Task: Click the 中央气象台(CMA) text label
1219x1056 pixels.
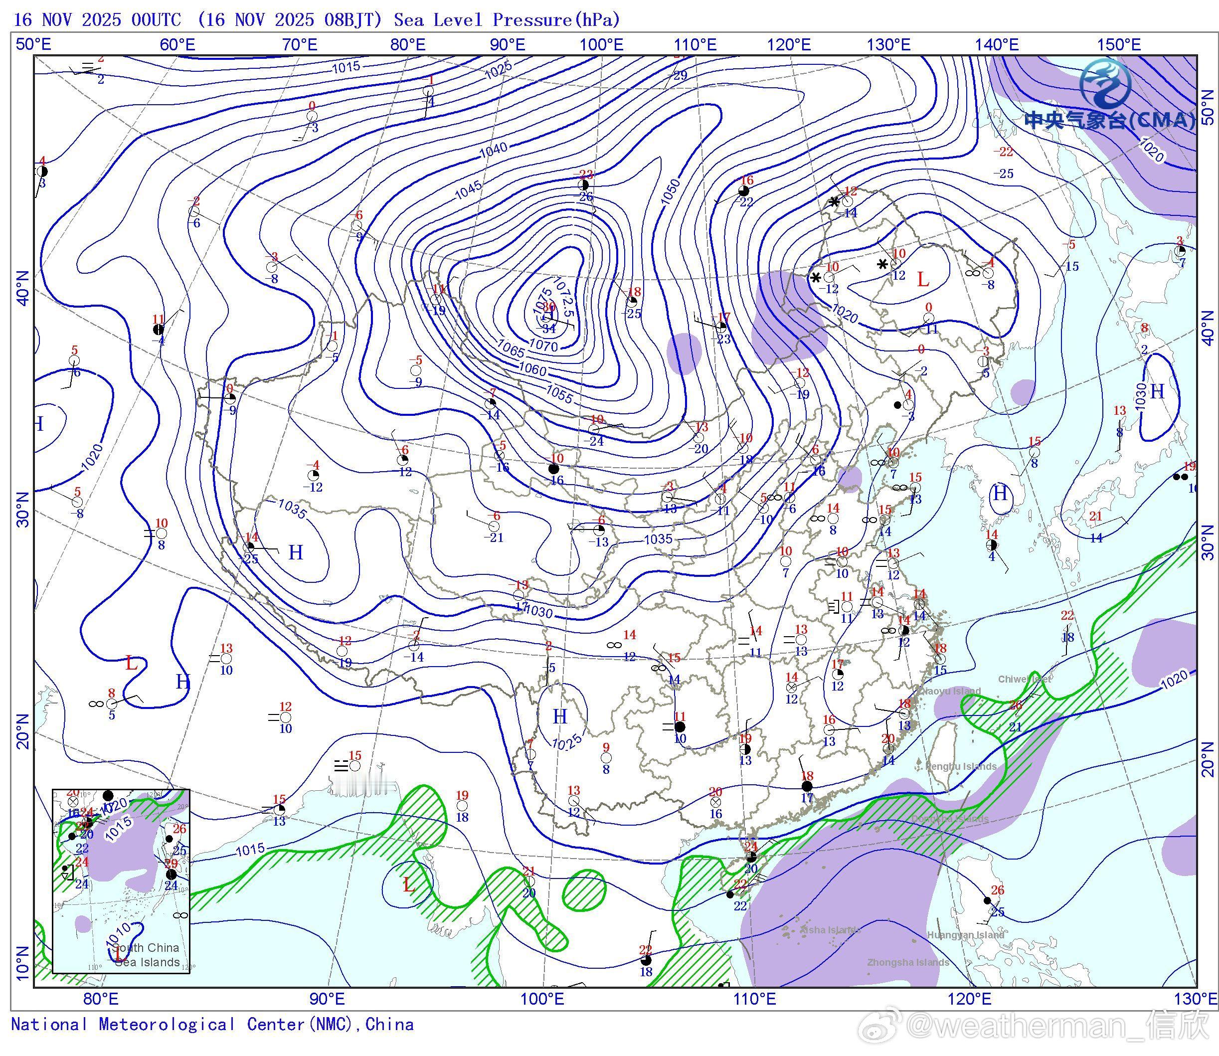Action: click(x=1109, y=120)
